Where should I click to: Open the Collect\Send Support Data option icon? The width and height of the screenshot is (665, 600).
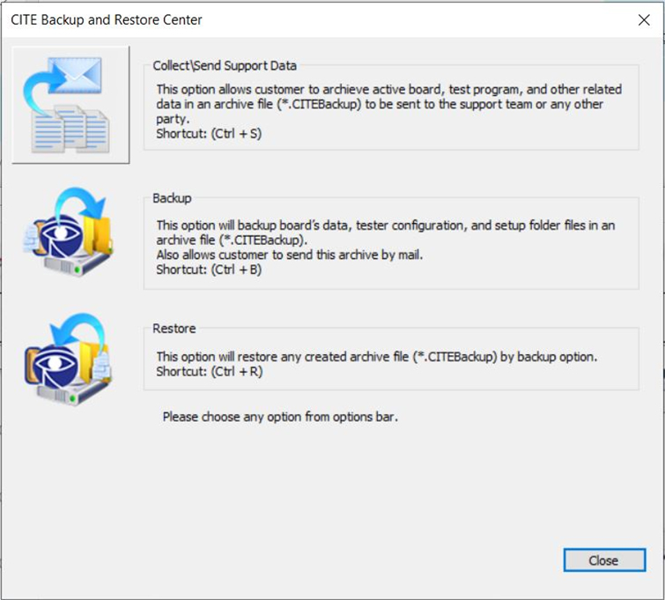[70, 105]
